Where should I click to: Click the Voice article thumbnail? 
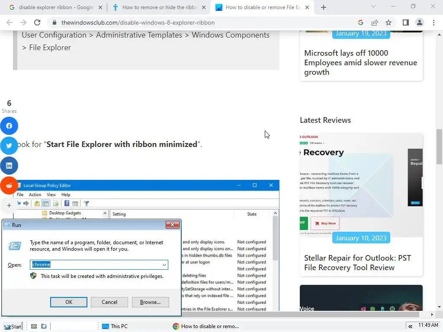[x=361, y=298]
